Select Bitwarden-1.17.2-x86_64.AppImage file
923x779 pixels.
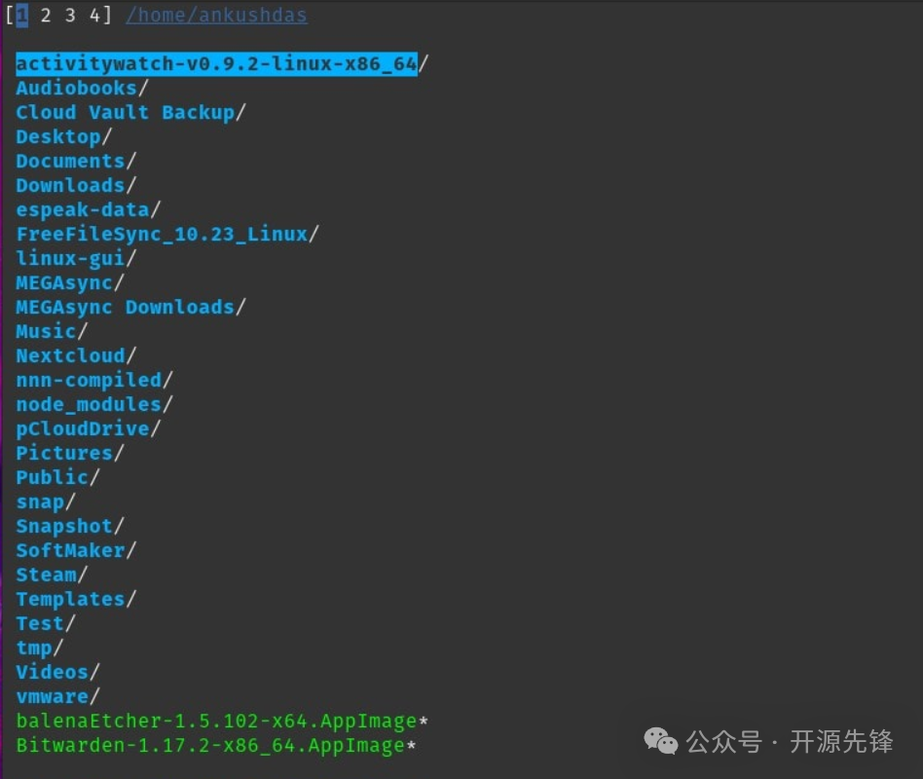pyautogui.click(x=216, y=746)
